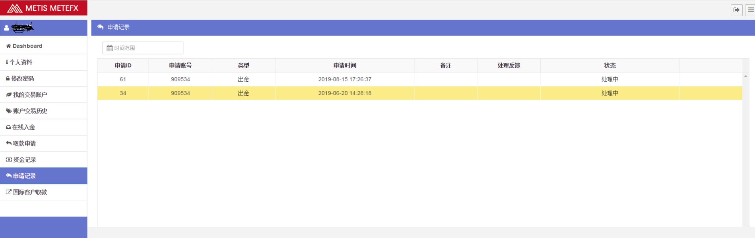The width and height of the screenshot is (755, 238).
Task: Open 取款申请 page
Action: [44, 143]
